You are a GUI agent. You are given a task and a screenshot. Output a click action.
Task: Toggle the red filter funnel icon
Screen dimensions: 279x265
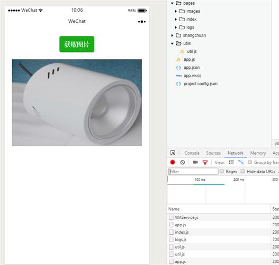(205, 162)
